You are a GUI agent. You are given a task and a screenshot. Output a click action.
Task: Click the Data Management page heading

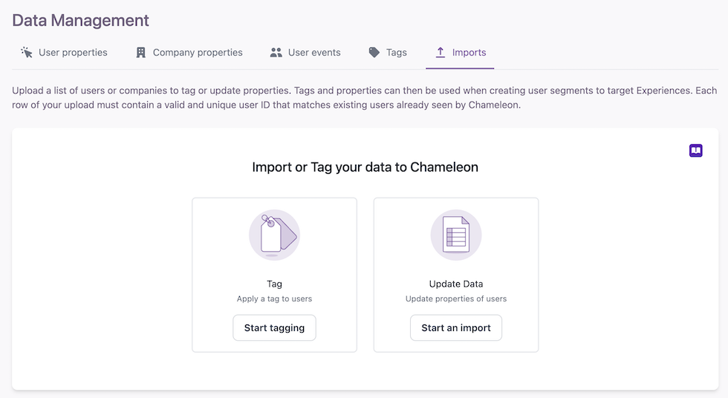(80, 20)
